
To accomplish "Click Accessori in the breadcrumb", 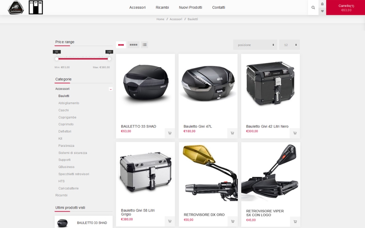I will [176, 19].
